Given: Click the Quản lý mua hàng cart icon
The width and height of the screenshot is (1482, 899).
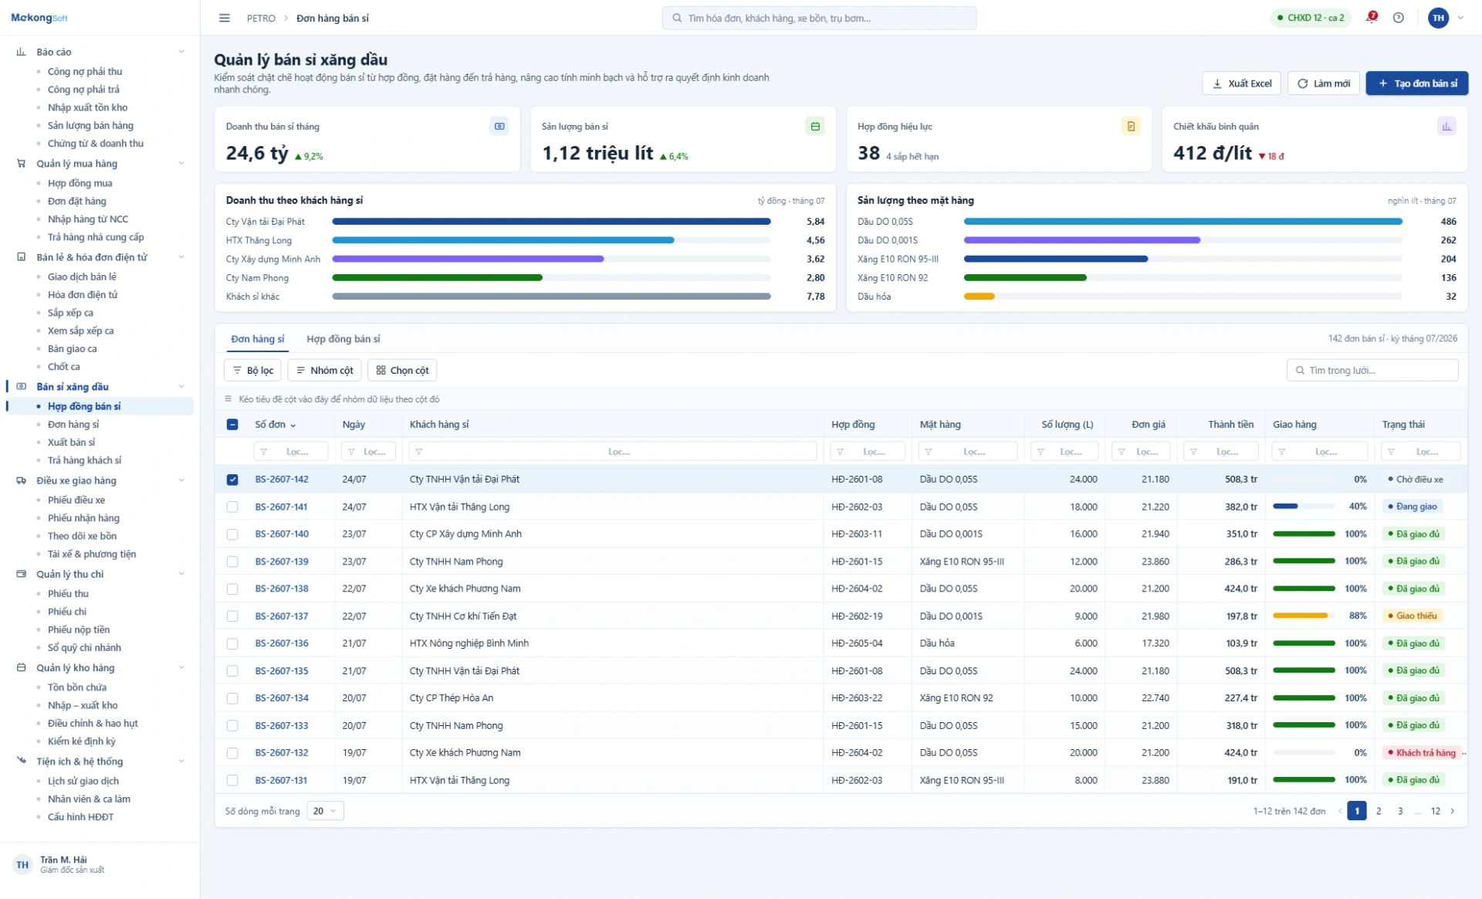Looking at the screenshot, I should pos(21,164).
